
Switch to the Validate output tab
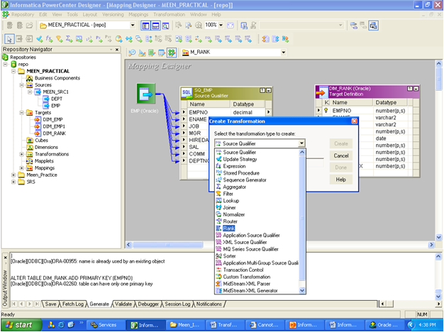(x=123, y=304)
